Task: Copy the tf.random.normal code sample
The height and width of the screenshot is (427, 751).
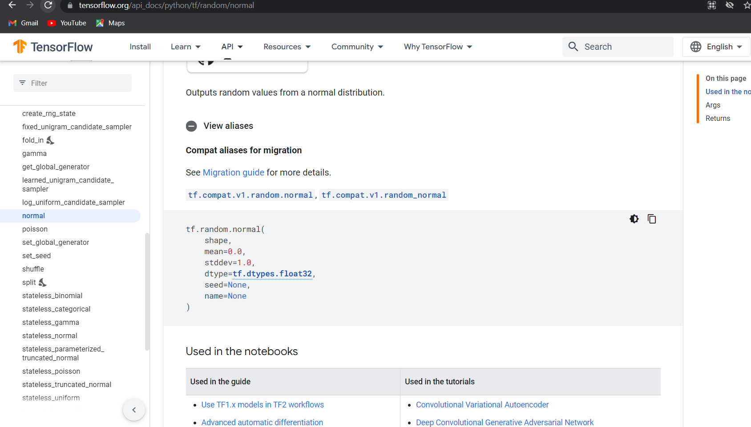Action: click(x=652, y=219)
